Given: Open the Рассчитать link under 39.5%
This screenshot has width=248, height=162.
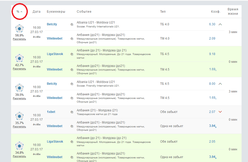Looking at the screenshot, I should (x=19, y=98).
